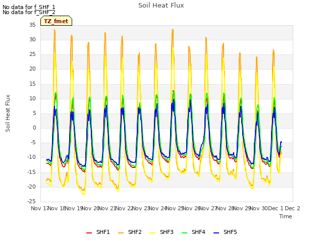Click the SHF2 legend label
This screenshot has height=242, width=323.
coord(135,232)
